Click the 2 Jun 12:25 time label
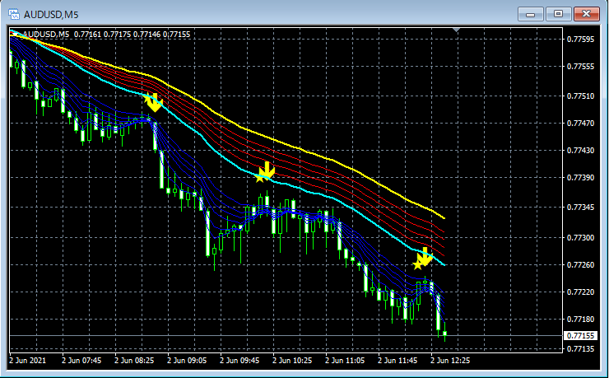The width and height of the screenshot is (609, 378). (x=450, y=361)
